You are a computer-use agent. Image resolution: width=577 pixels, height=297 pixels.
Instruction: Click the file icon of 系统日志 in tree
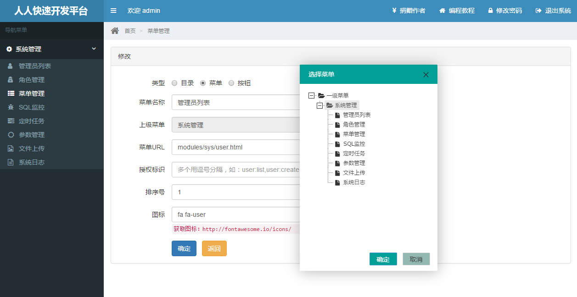click(x=338, y=182)
